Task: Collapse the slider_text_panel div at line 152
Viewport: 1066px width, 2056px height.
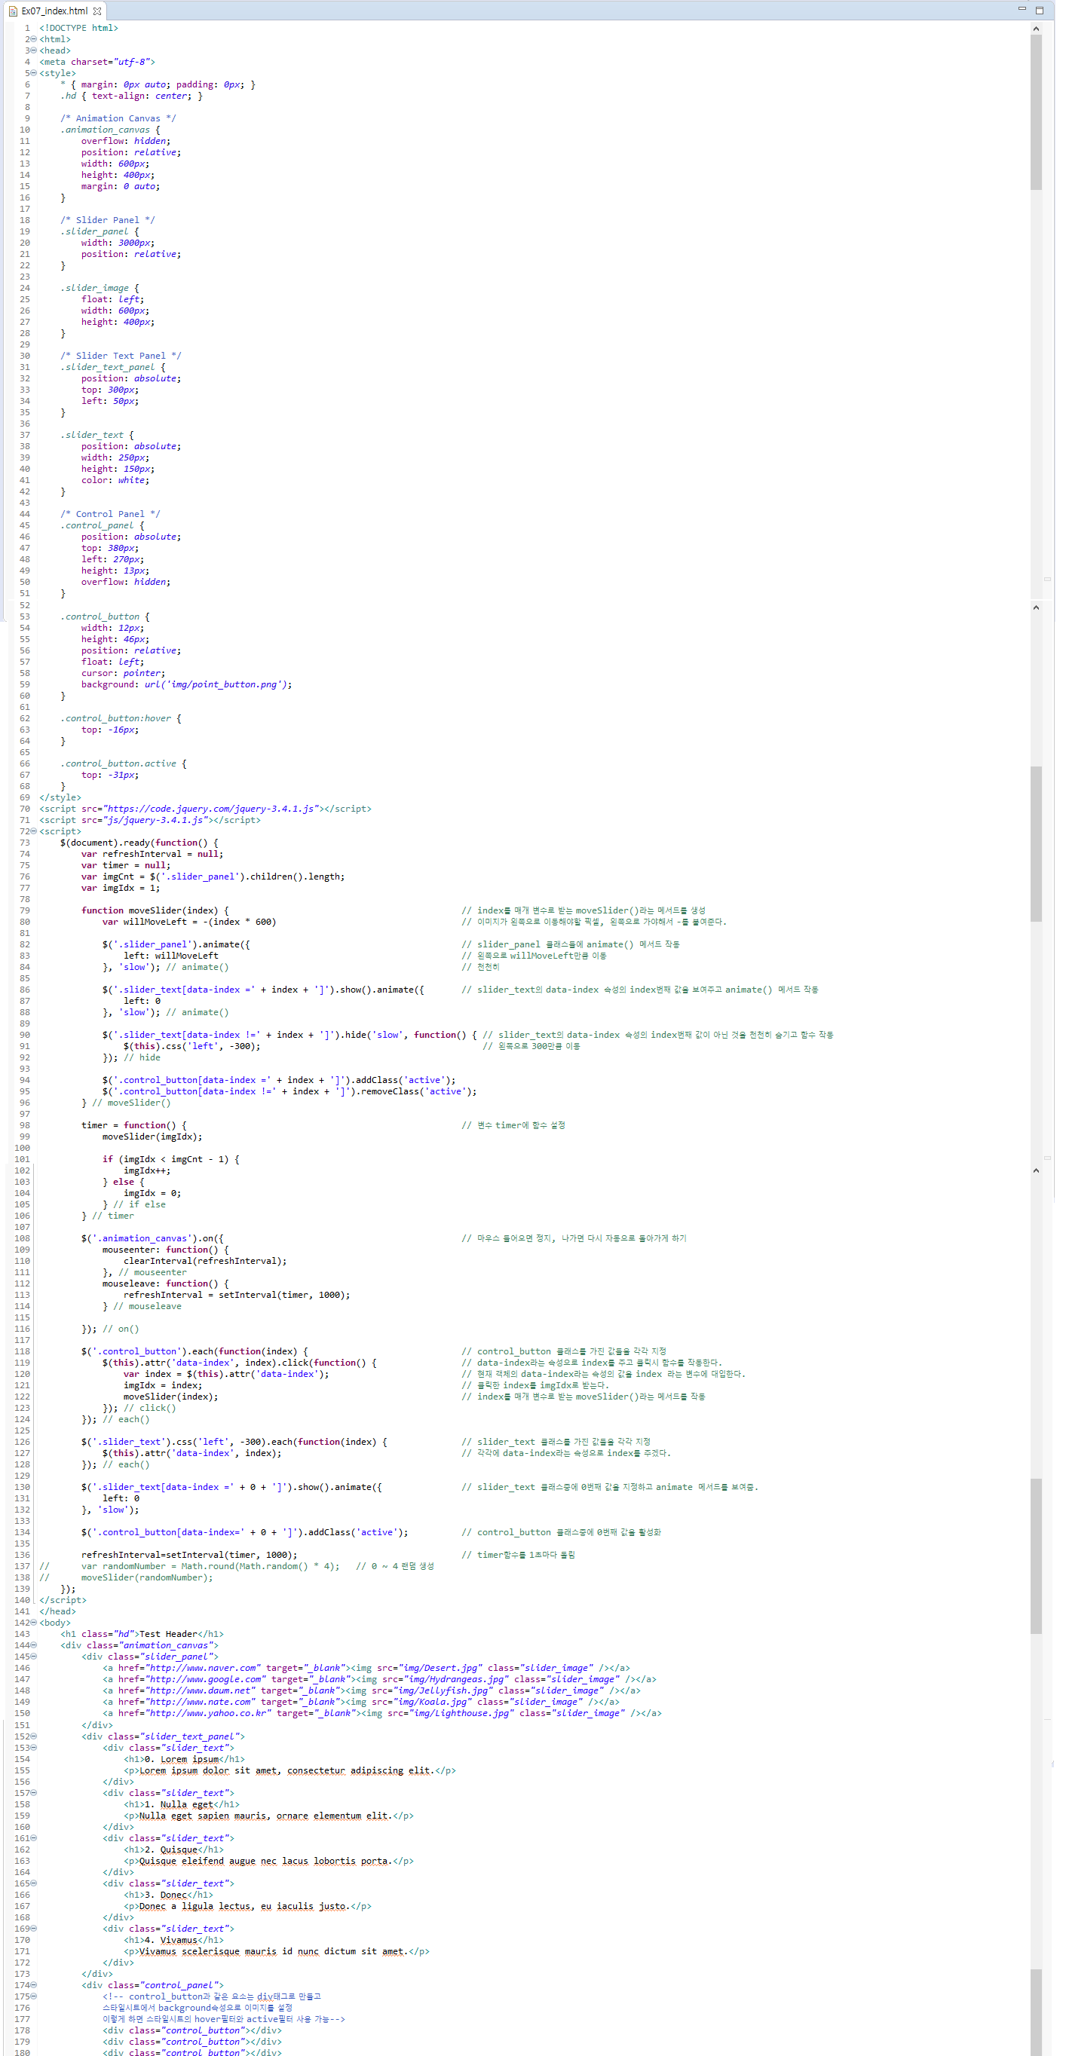Action: 33,1736
